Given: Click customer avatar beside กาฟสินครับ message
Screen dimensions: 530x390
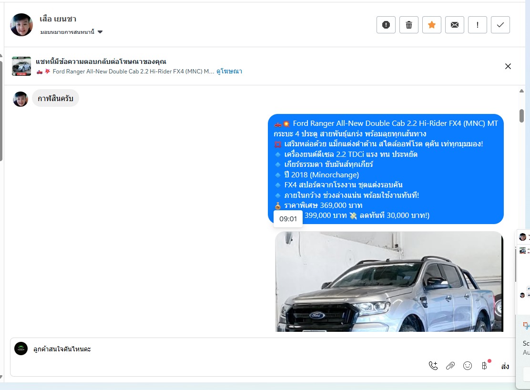Looking at the screenshot, I should 20,99.
